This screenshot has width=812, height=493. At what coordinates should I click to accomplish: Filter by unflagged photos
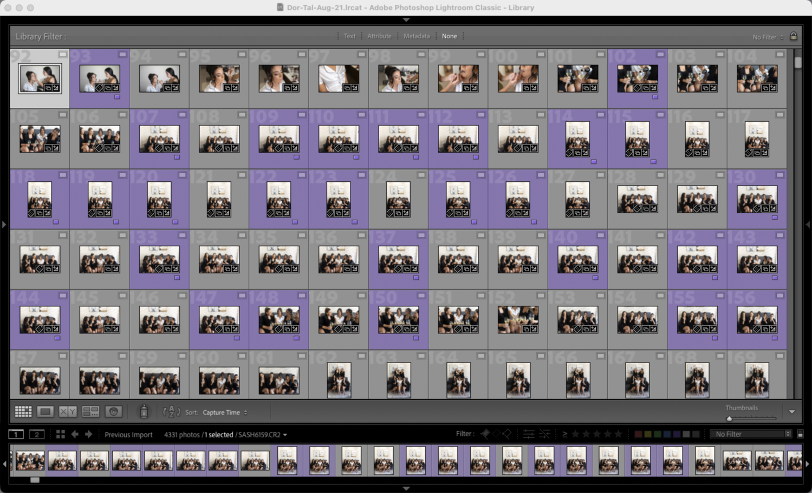pos(497,434)
